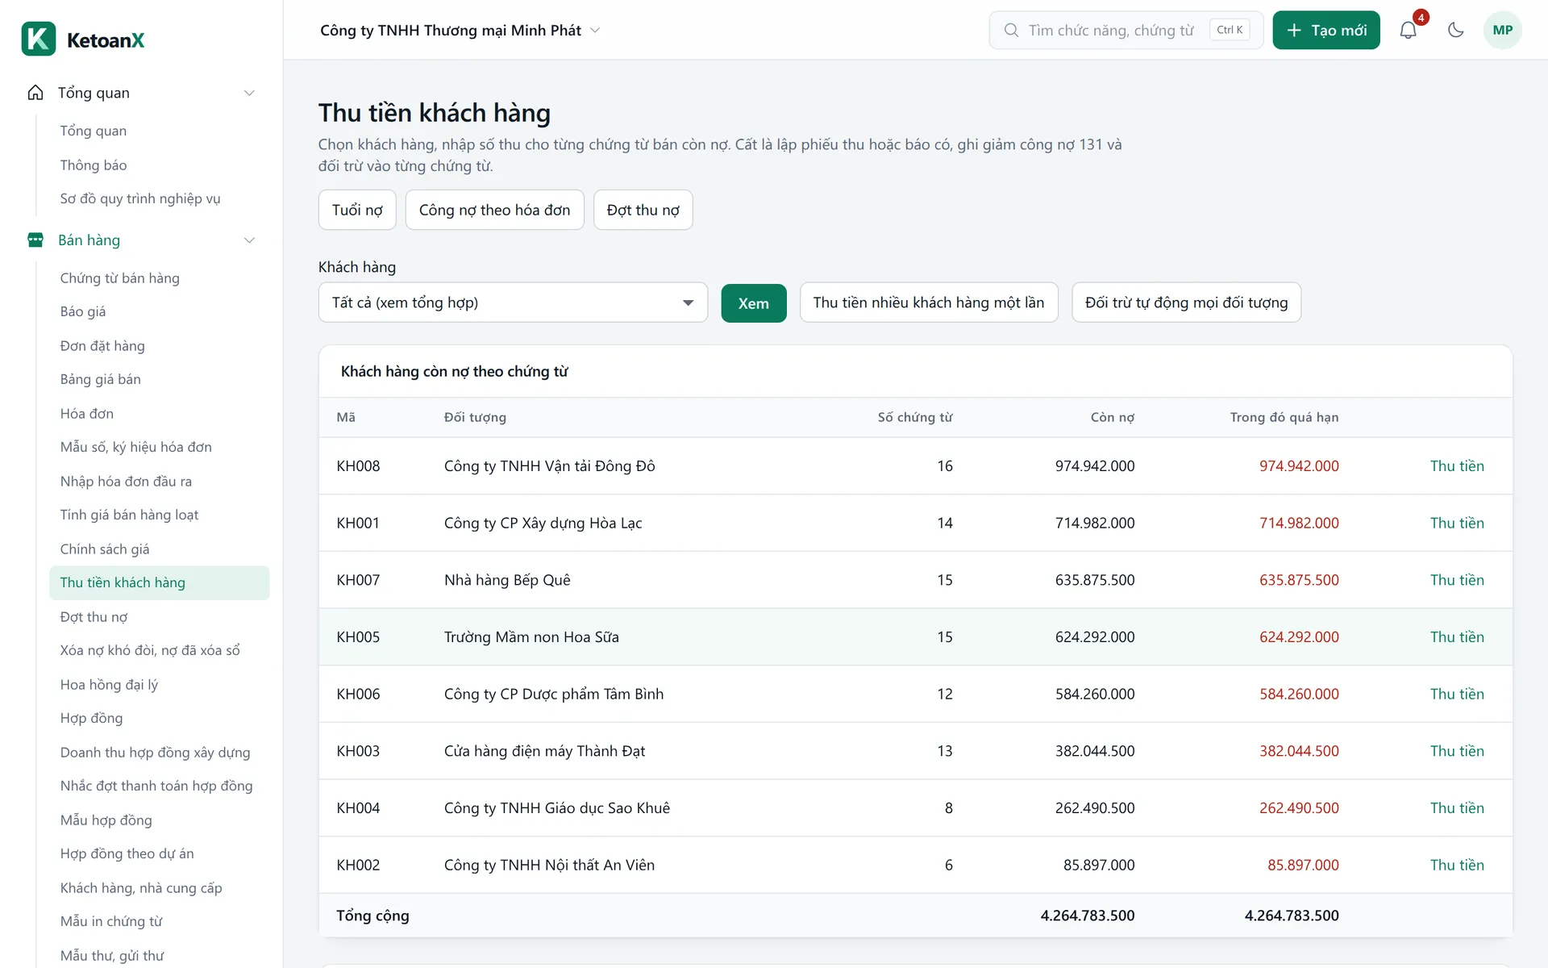
Task: Open the Tuổi nợ report
Action: coord(357,210)
